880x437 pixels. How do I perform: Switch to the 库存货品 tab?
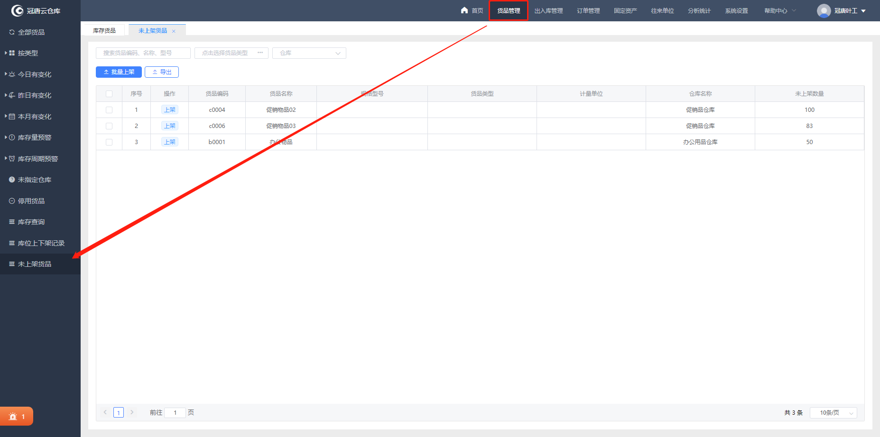point(104,30)
